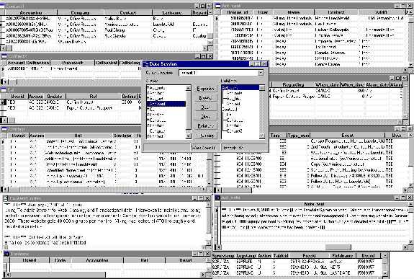Image resolution: width=414 pixels, height=279 pixels.
Task: Click the Lastname column header
Action: pos(172,12)
